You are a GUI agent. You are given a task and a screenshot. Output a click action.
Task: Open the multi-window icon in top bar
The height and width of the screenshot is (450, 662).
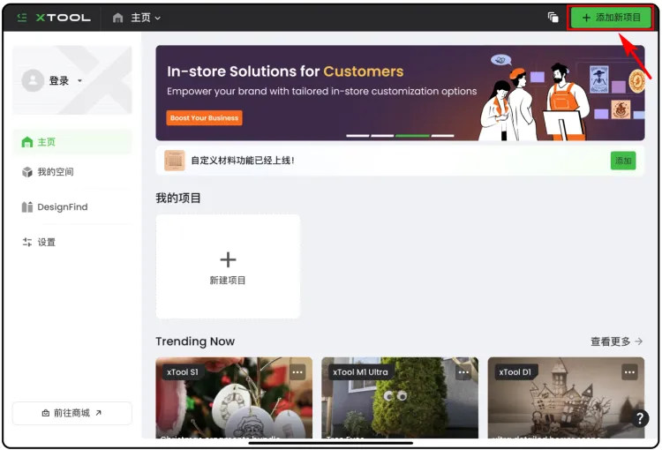(553, 18)
